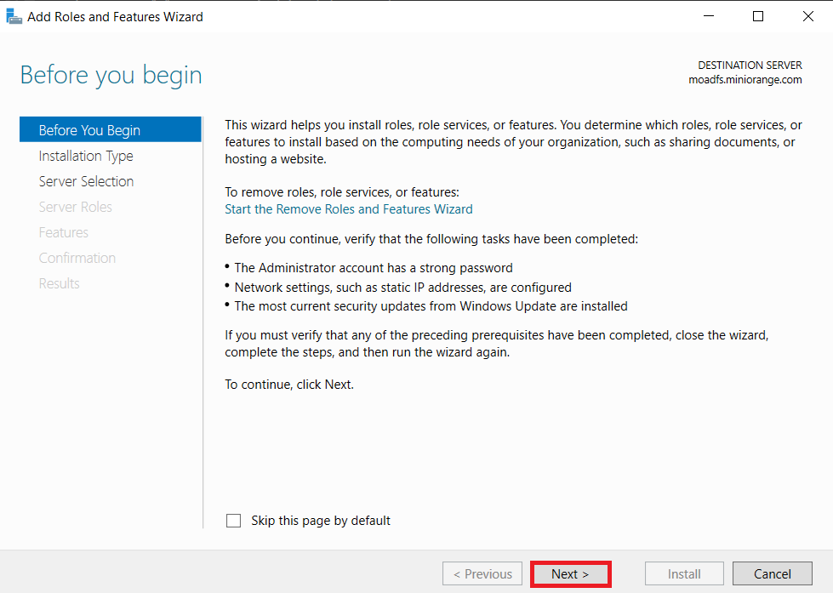Screen dimensions: 833x593
Task: Click the Before you begin page heading
Action: coord(111,75)
